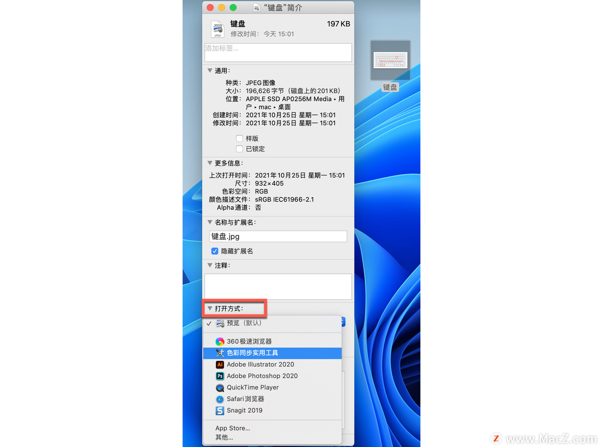Click the 今天 15:01 modified time
This screenshot has height=447, width=603.
click(279, 34)
